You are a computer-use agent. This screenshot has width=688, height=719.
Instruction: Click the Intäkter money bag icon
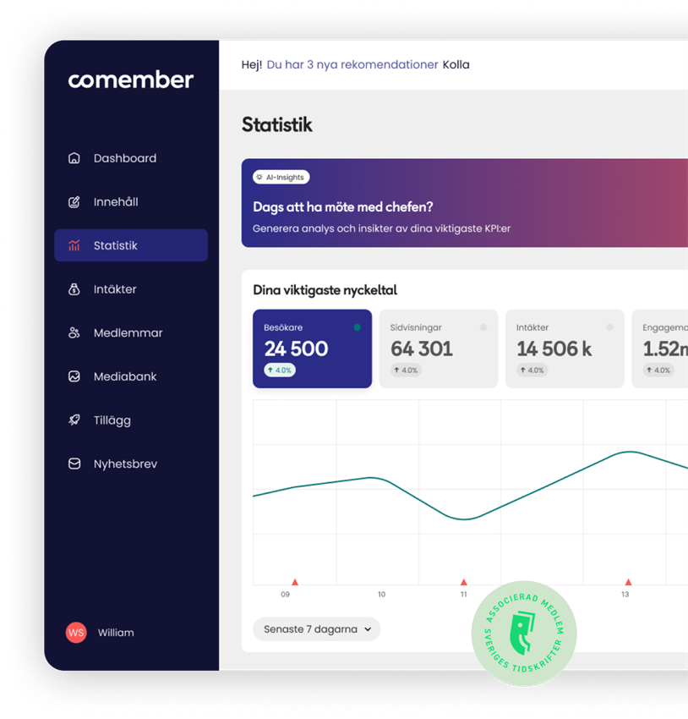point(74,289)
